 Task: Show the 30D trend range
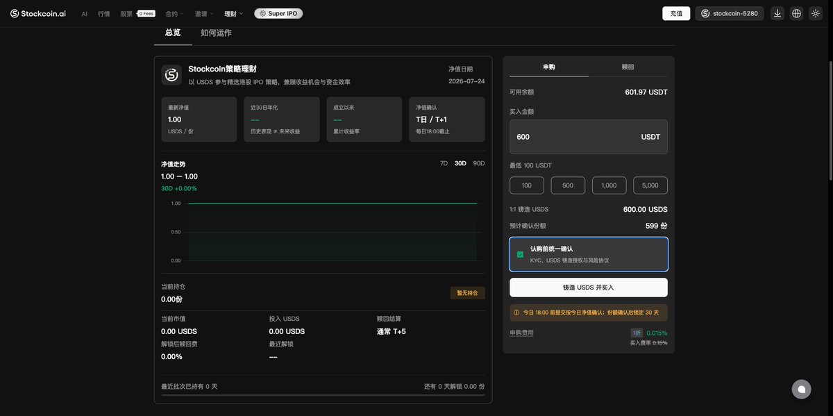(460, 163)
